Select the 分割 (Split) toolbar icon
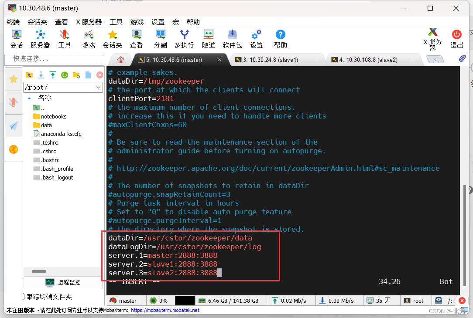473x318 pixels. click(x=160, y=39)
